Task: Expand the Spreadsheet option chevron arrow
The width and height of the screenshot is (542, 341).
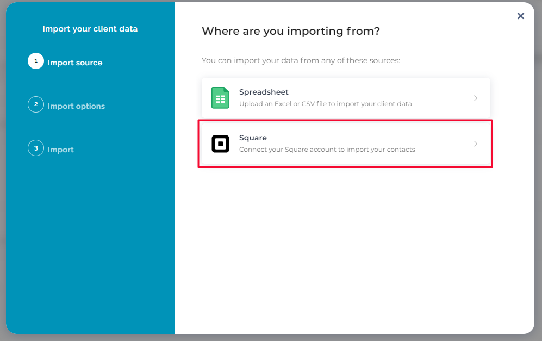Action: click(476, 98)
